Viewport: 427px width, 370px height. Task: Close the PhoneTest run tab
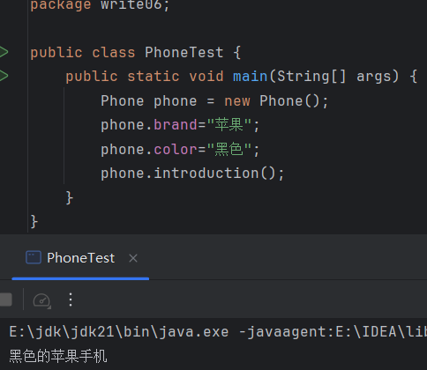point(133,258)
